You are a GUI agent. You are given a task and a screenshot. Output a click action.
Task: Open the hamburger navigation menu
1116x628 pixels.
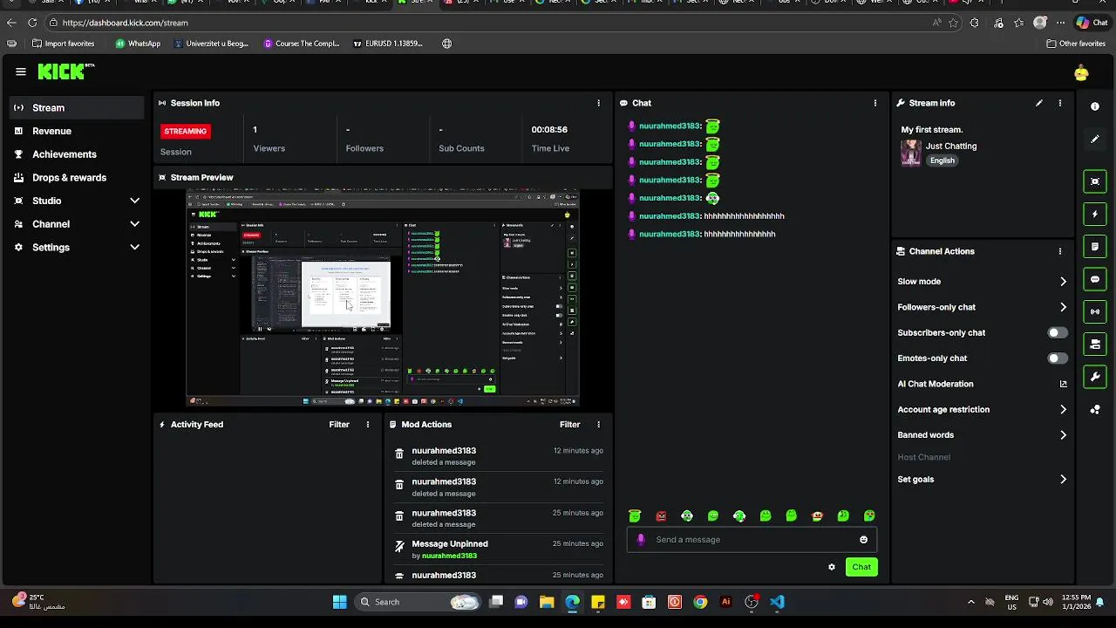pos(21,72)
